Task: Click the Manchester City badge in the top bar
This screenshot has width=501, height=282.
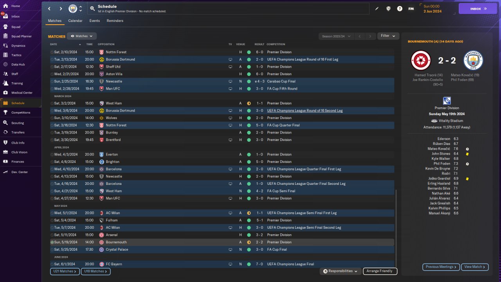Action: tap(73, 9)
